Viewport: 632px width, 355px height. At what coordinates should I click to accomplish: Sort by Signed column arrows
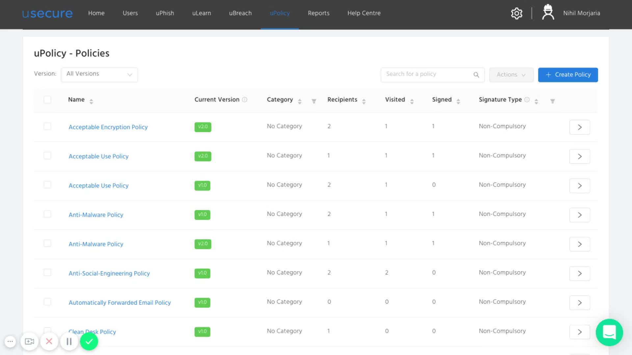tap(458, 101)
